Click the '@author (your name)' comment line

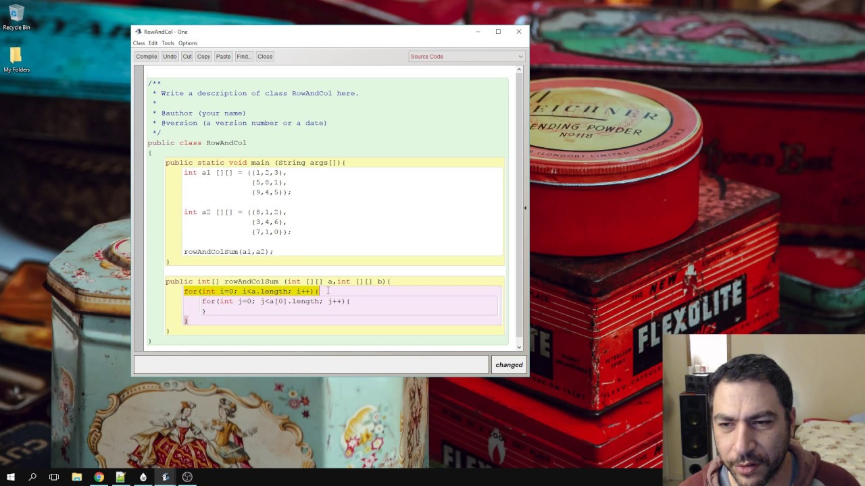(203, 113)
